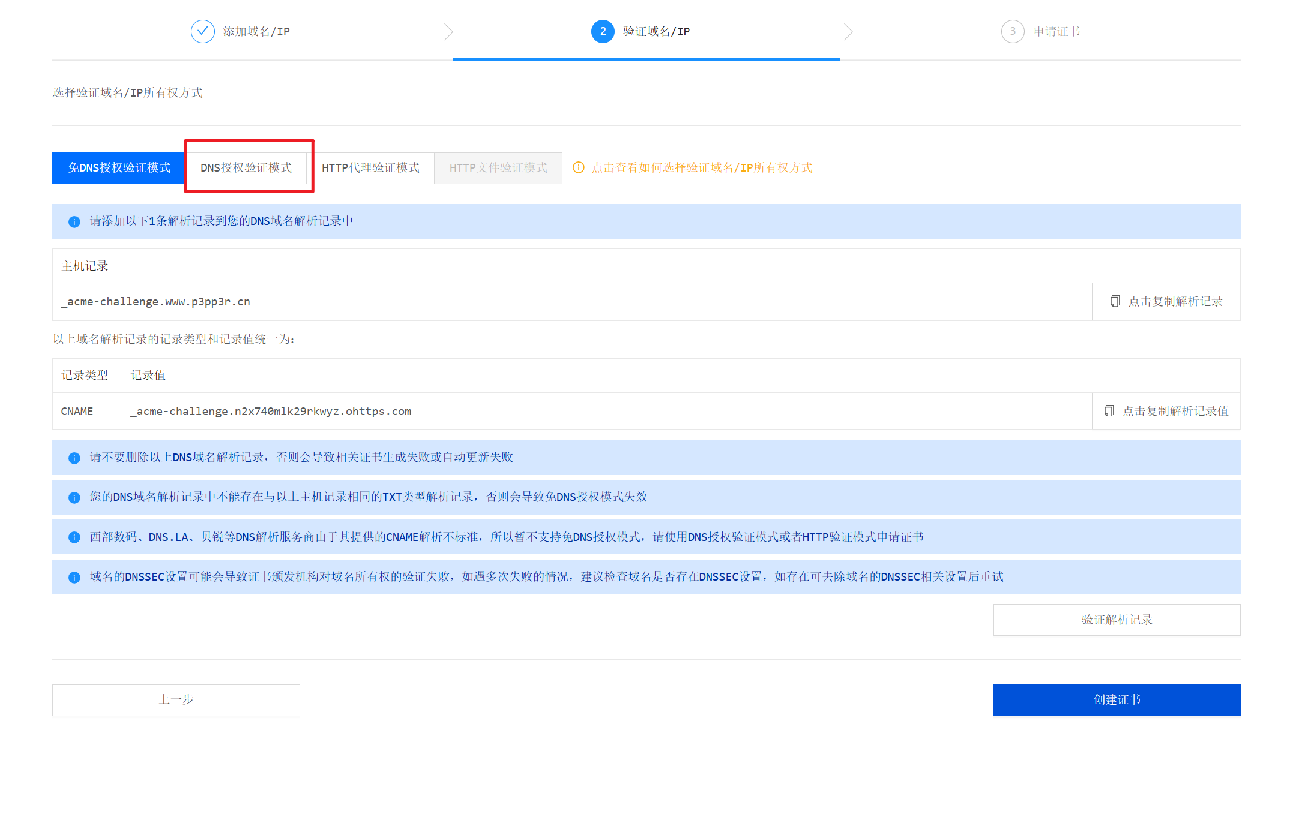
Task: Click copy icon beside 点击复制解析记录
Action: 1115,301
